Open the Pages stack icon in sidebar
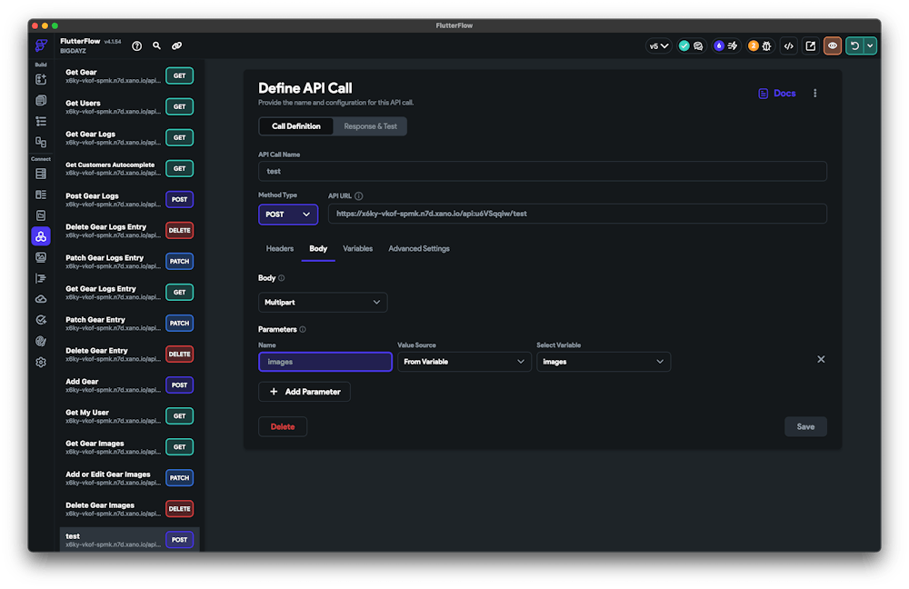This screenshot has width=909, height=589. [41, 100]
